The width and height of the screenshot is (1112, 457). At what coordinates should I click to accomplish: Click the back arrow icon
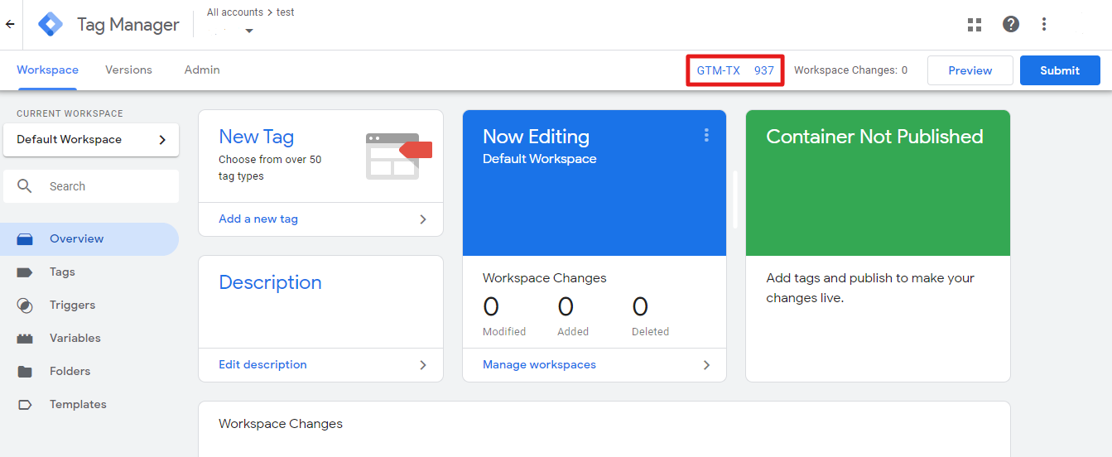(10, 24)
